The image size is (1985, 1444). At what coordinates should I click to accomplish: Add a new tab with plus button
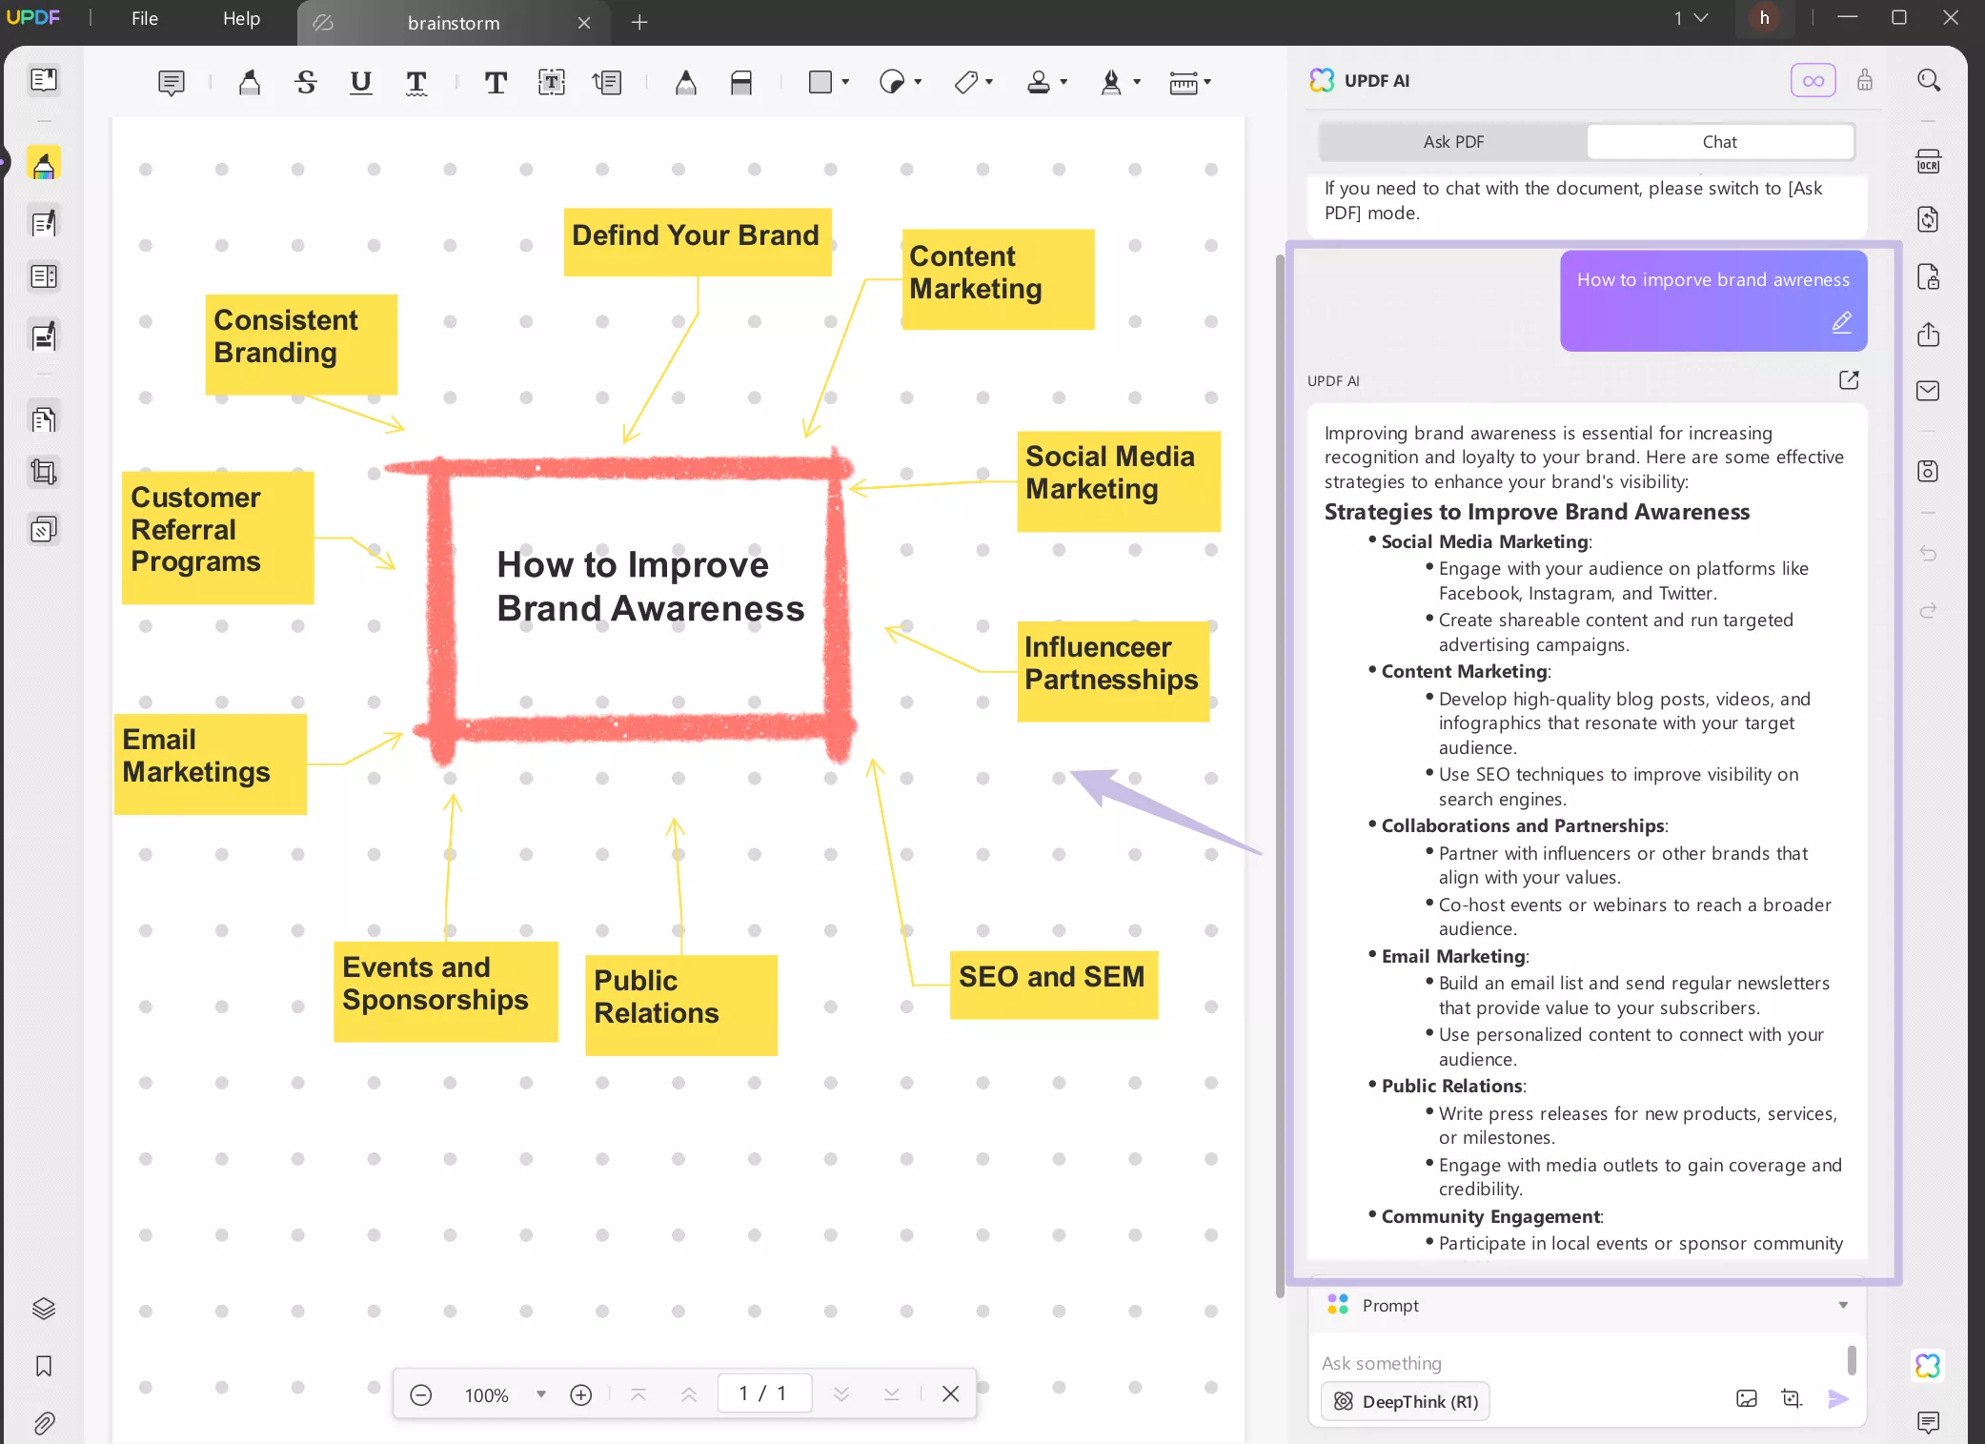(x=639, y=22)
